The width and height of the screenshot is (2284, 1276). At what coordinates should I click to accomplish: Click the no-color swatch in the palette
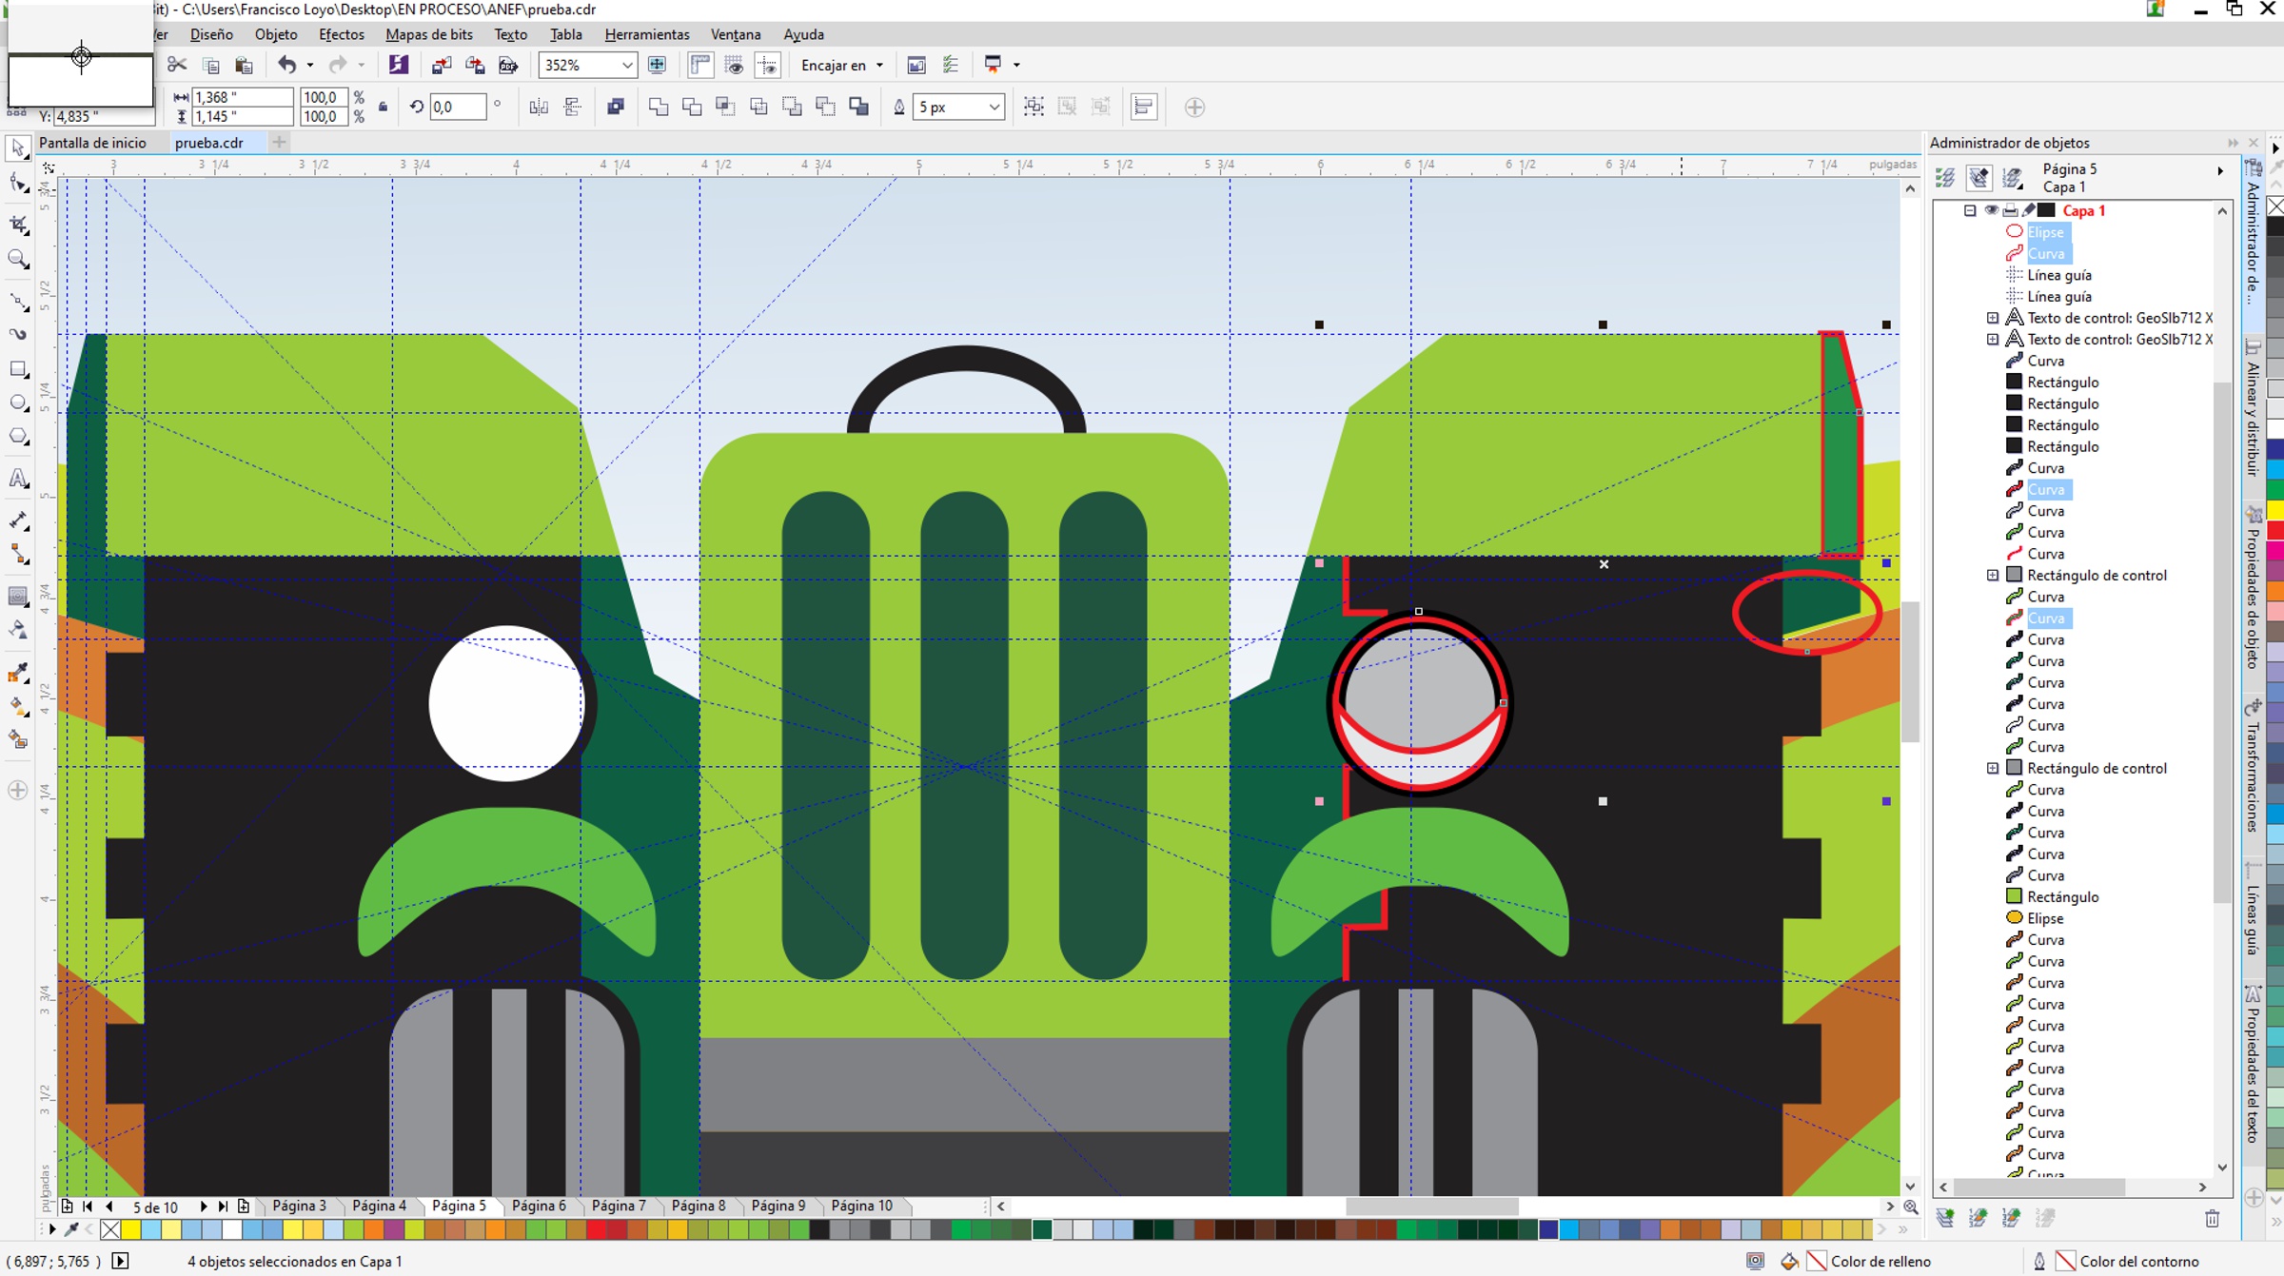(x=110, y=1229)
